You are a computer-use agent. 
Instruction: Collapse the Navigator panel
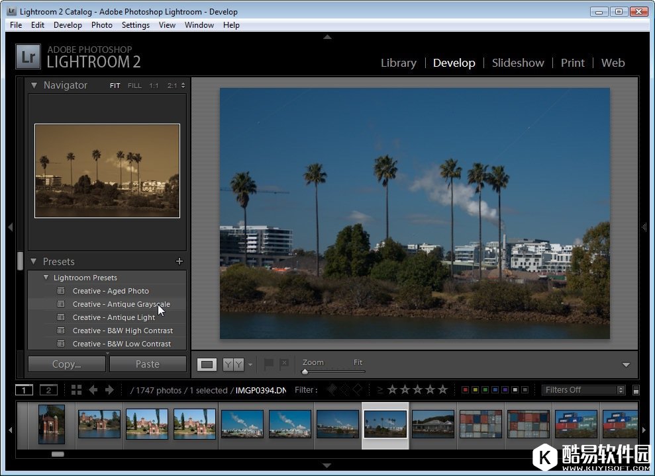coord(34,85)
